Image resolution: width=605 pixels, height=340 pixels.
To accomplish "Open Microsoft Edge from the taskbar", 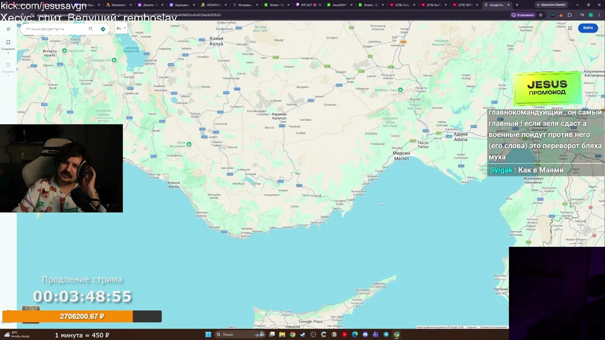I will [x=355, y=334].
